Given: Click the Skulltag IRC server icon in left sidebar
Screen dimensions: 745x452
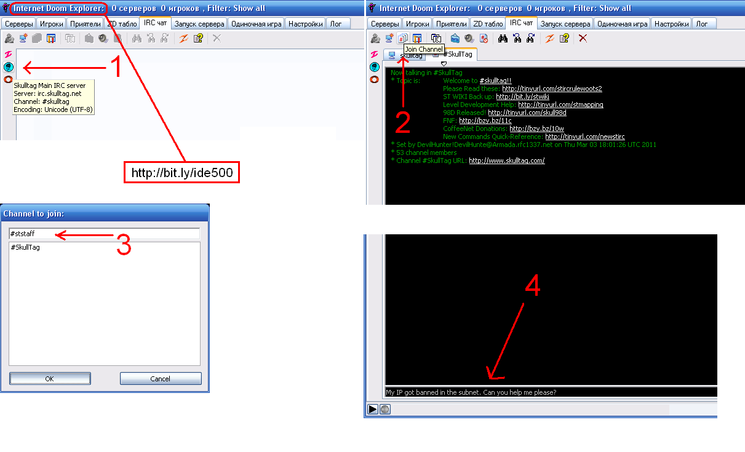Looking at the screenshot, I should pyautogui.click(x=9, y=67).
